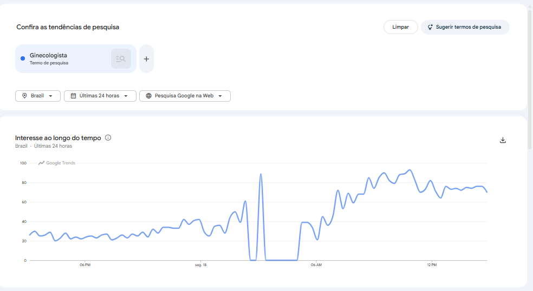Click the location pin icon on the Brazil filter
The width and height of the screenshot is (533, 291).
coord(24,96)
